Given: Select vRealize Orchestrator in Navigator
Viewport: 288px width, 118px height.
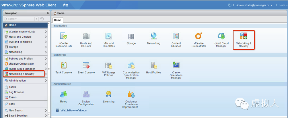Looking at the screenshot, I should [25, 64].
